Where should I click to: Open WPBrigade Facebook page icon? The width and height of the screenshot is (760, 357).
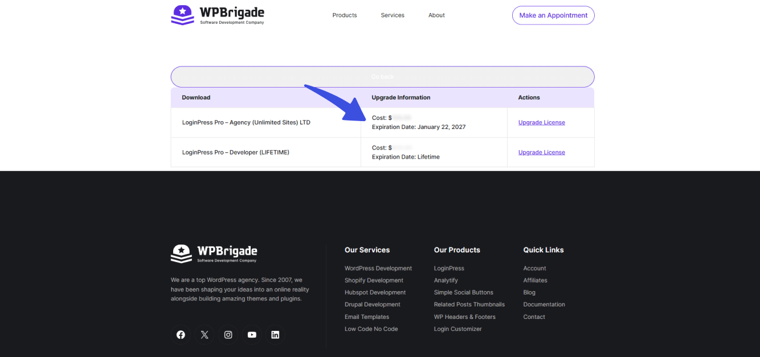[181, 335]
